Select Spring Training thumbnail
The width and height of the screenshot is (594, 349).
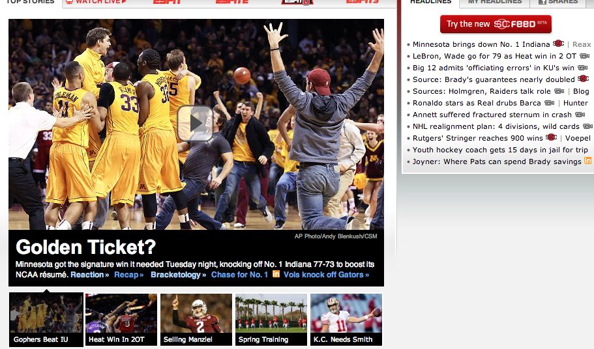coord(271,319)
